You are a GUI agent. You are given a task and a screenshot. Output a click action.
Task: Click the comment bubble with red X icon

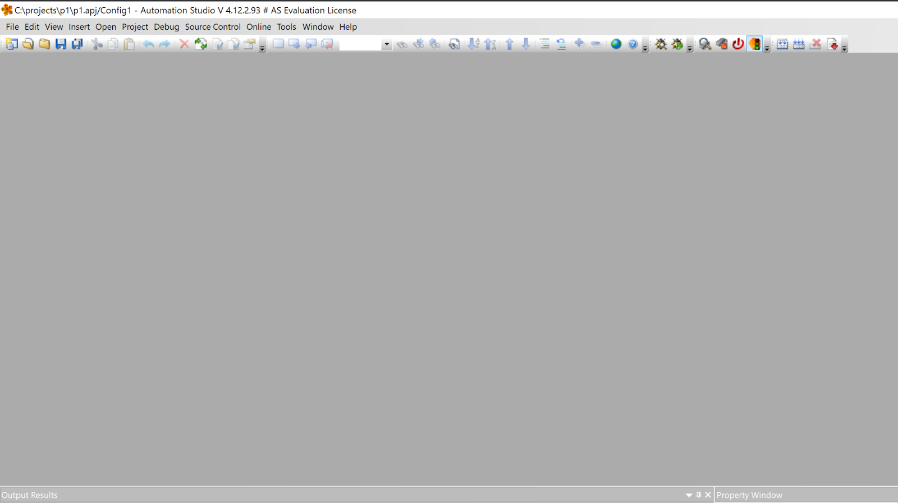(x=328, y=44)
